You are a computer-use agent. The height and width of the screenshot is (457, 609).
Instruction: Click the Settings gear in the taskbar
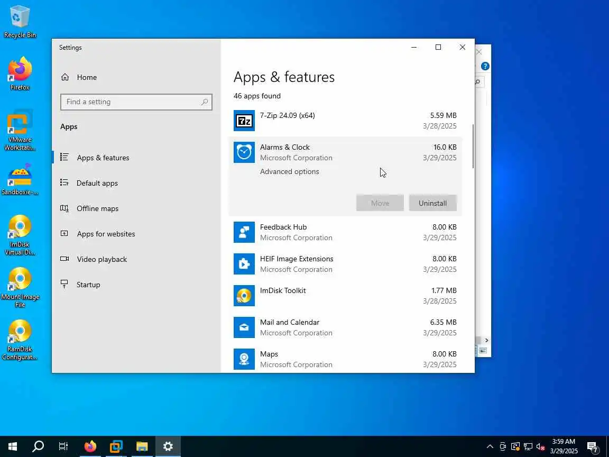point(168,446)
